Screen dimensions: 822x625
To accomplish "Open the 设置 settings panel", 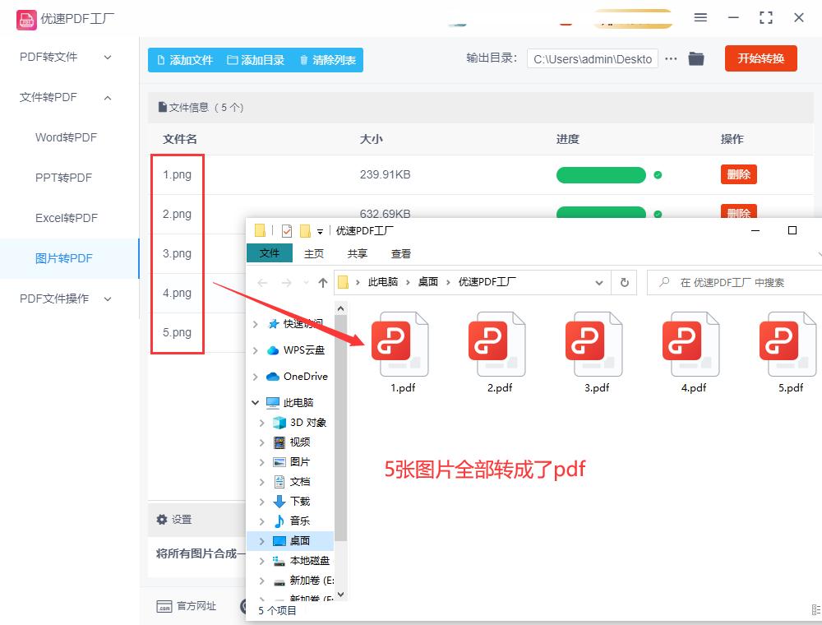I will [x=177, y=519].
